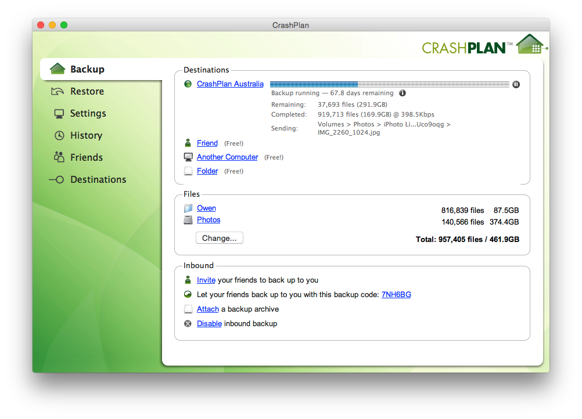This screenshot has height=419, width=582.
Task: Click the History clock icon
Action: pyautogui.click(x=59, y=135)
